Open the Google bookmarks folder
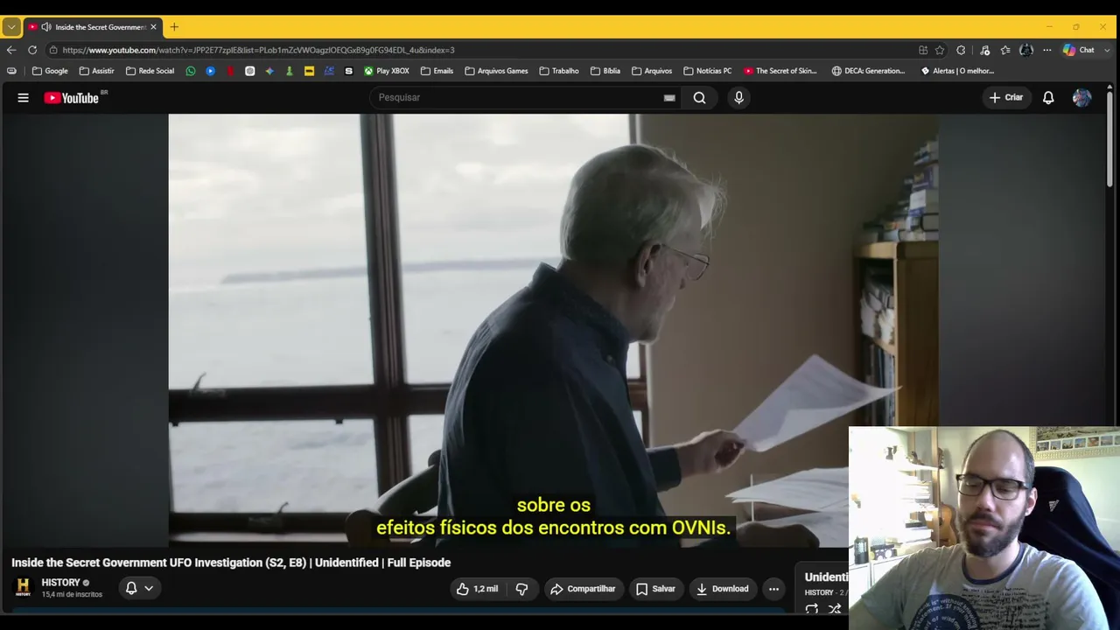 point(50,71)
